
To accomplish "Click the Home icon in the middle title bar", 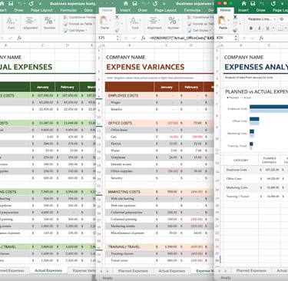I will (x=126, y=3).
